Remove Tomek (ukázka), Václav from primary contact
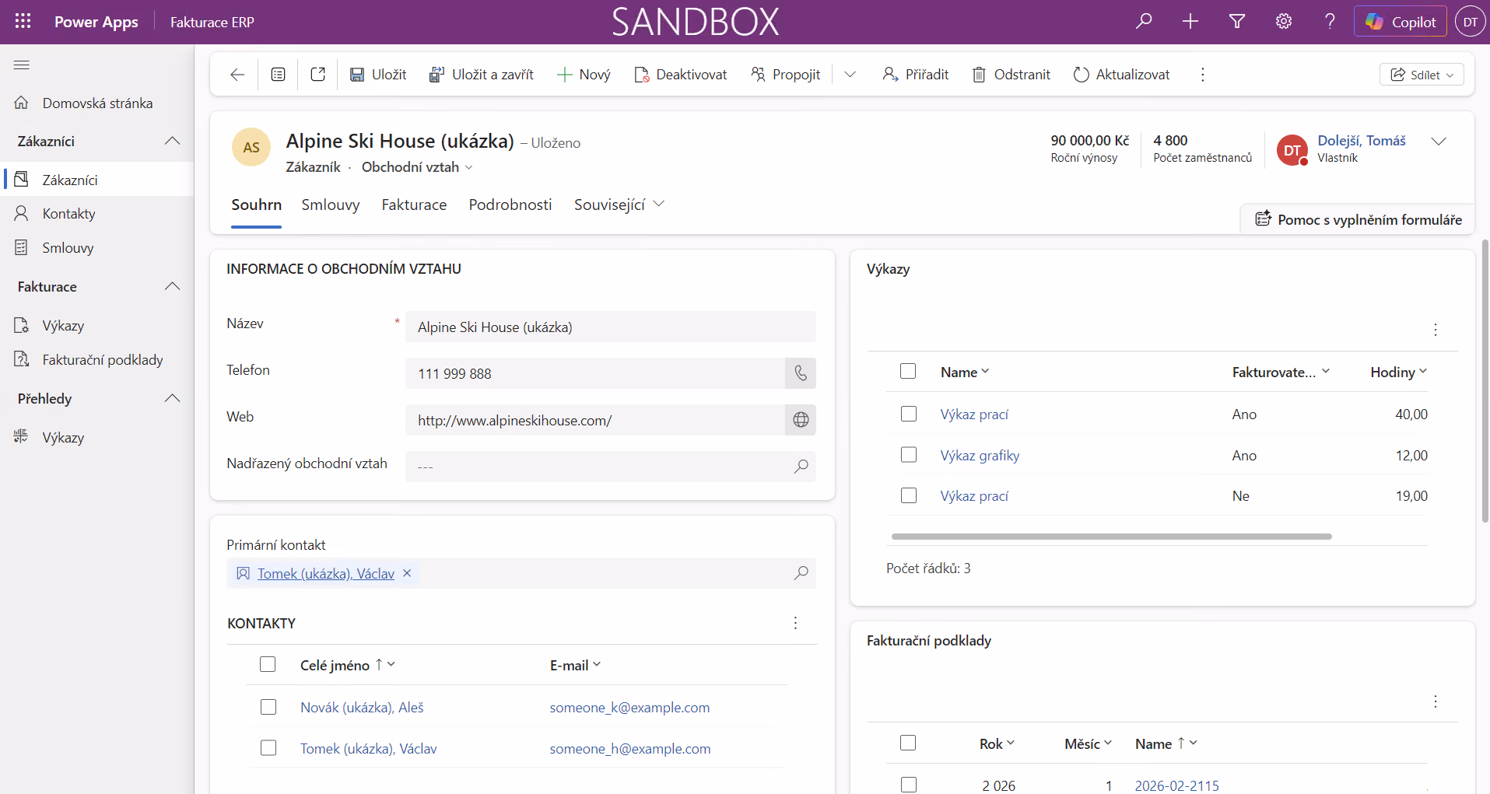The height and width of the screenshot is (794, 1490). (407, 573)
